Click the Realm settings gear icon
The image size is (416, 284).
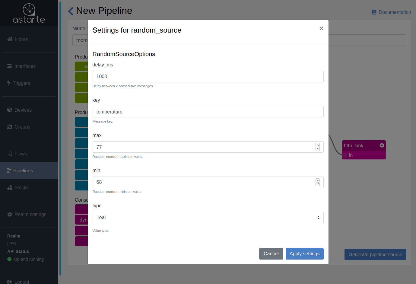[x=10, y=214]
